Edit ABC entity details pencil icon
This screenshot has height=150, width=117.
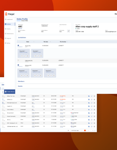[x=69, y=31]
